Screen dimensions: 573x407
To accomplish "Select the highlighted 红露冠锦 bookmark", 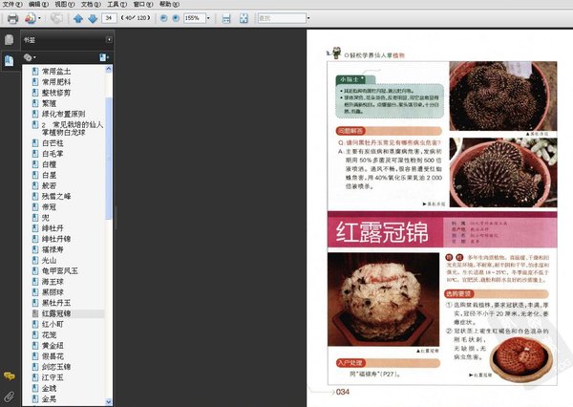I will tap(56, 313).
